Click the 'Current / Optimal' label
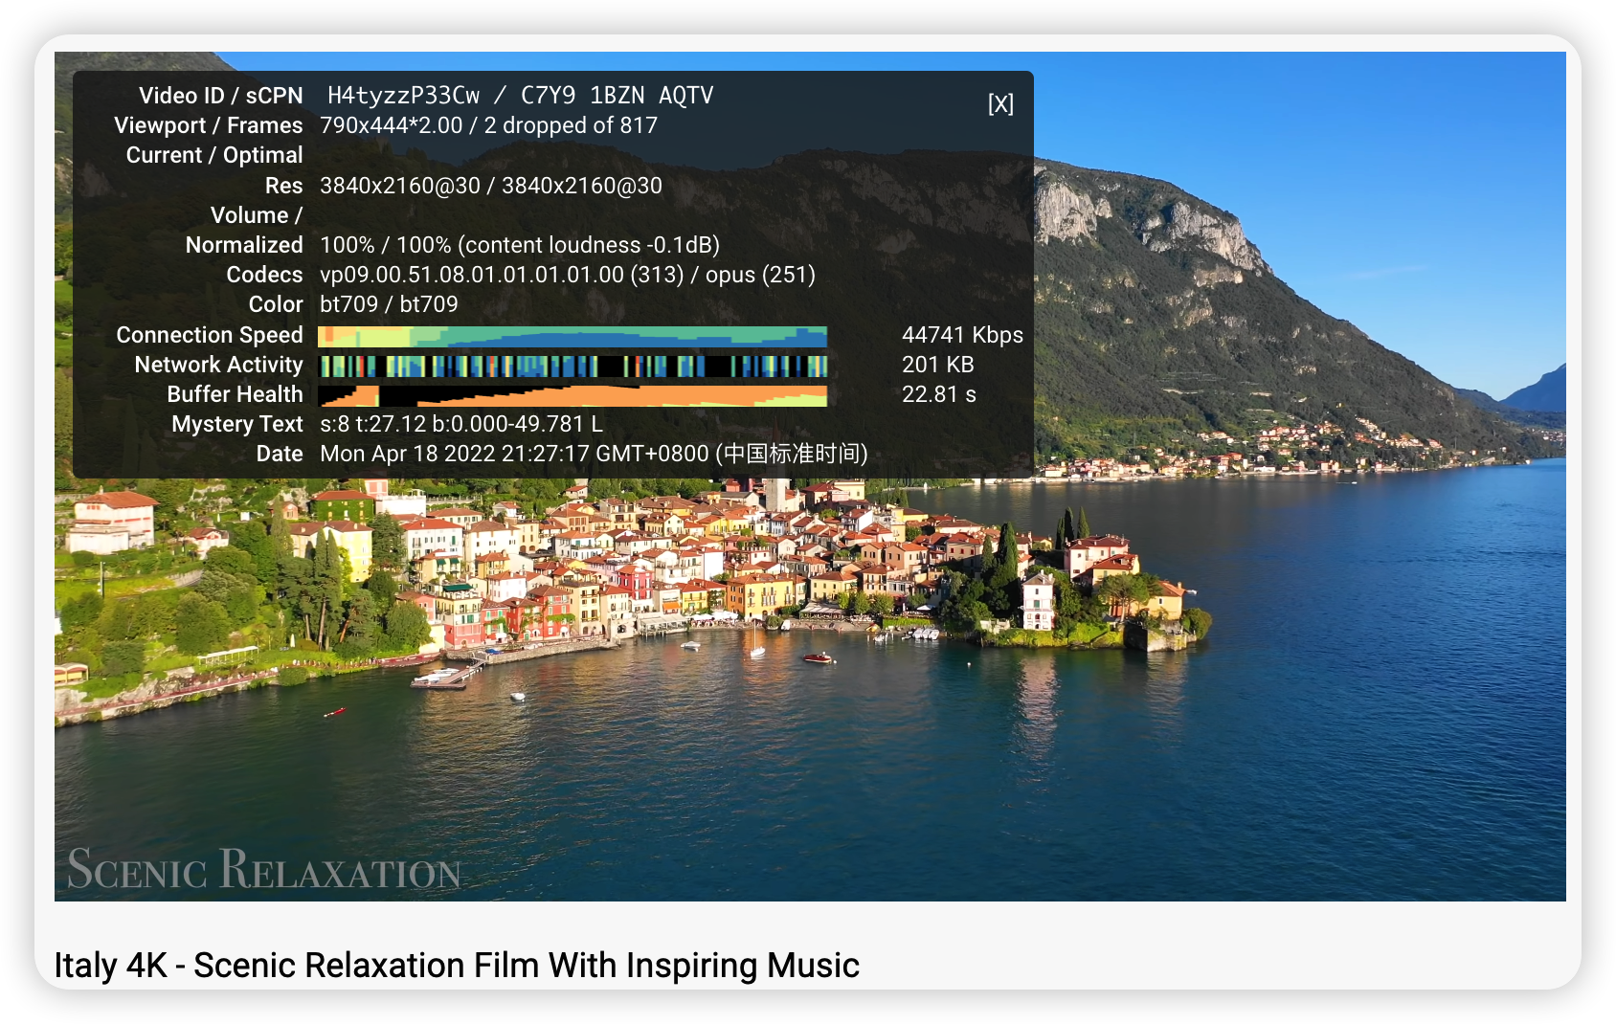The height and width of the screenshot is (1024, 1616). tap(214, 155)
